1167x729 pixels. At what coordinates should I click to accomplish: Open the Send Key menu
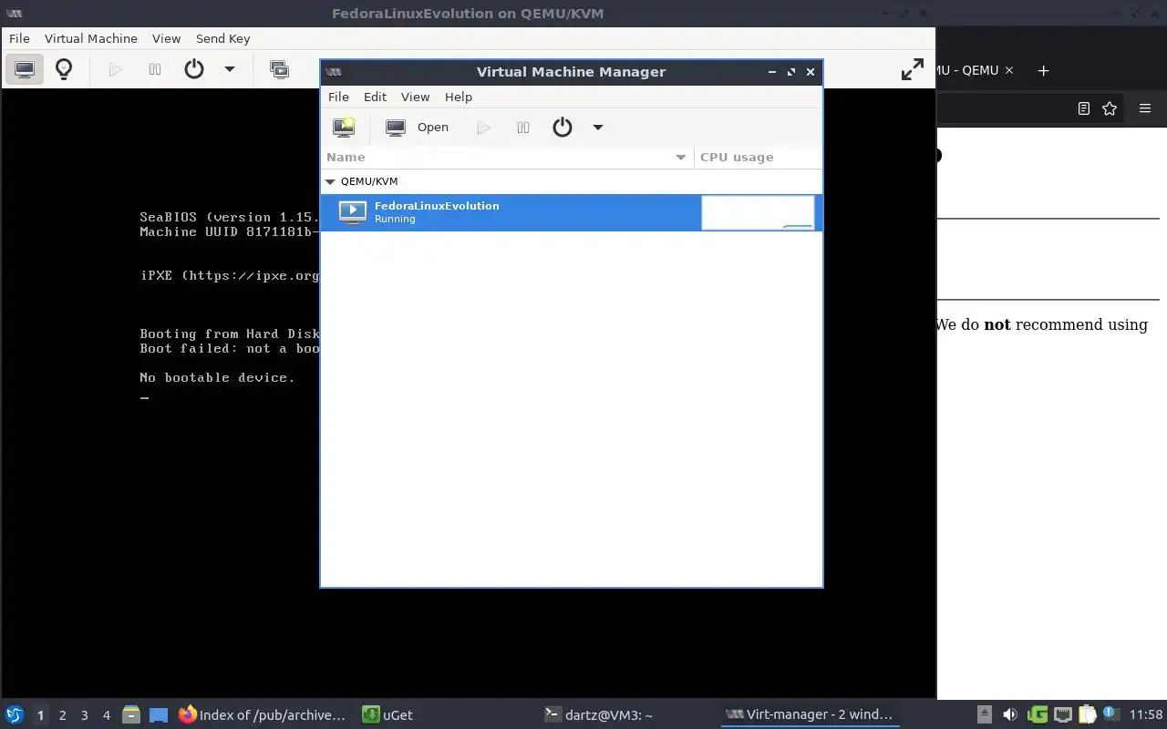[222, 38]
